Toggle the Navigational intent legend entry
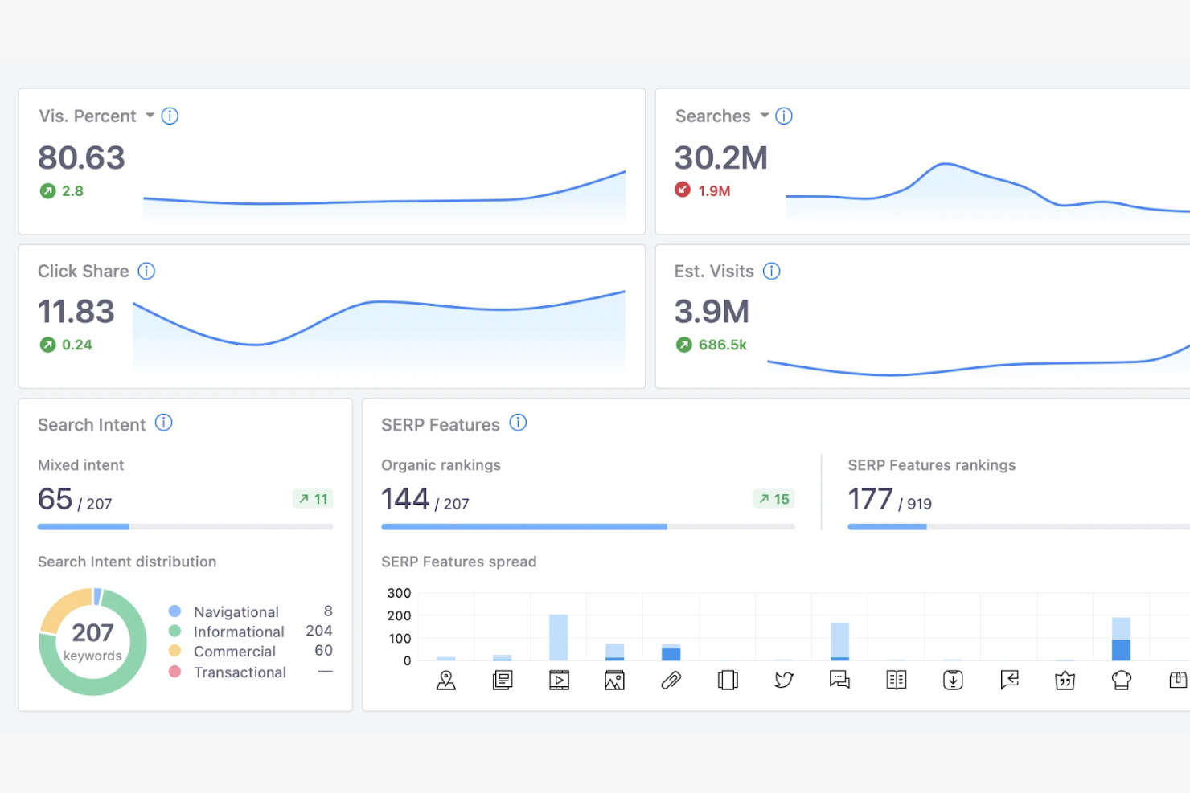Screen dimensions: 1190x793 click(x=236, y=611)
